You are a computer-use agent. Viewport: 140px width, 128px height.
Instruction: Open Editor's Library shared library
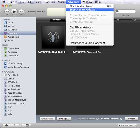click(x=15, y=63)
